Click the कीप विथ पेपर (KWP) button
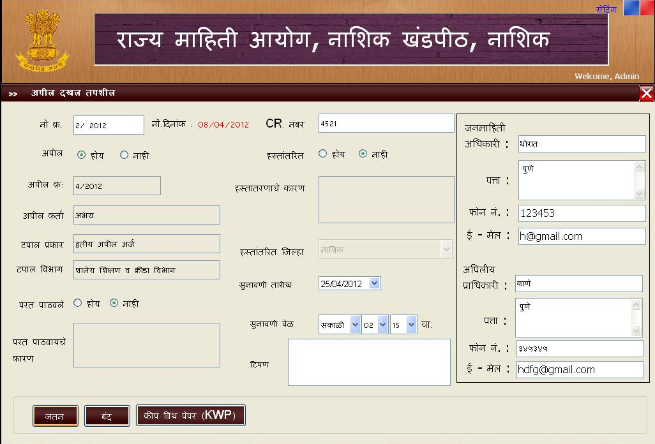The image size is (655, 444). 190,416
